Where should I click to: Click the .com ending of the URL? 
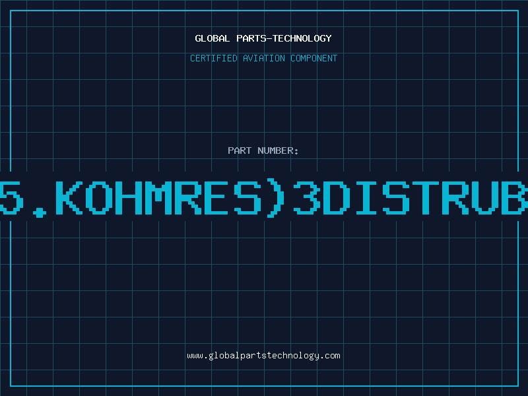tap(329, 356)
